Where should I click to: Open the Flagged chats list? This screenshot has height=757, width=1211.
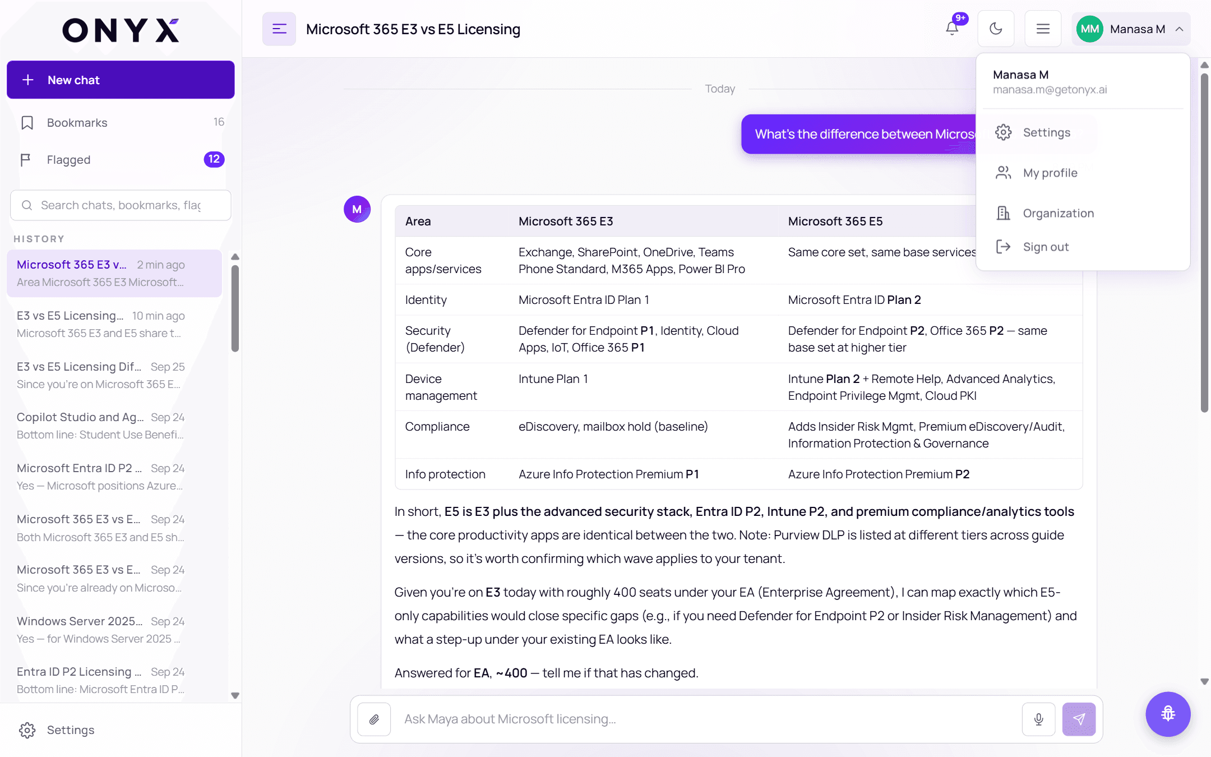[x=121, y=160]
